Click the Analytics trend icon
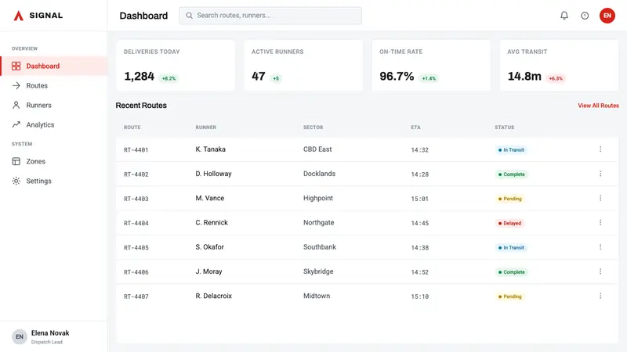Image resolution: width=627 pixels, height=352 pixels. [x=16, y=124]
